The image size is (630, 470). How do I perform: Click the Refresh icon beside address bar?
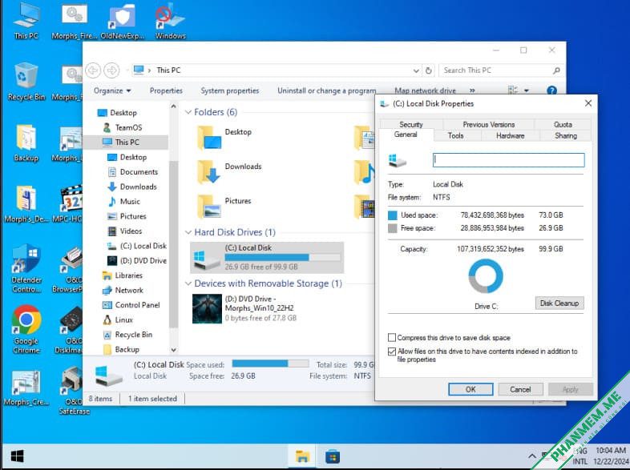coord(429,70)
